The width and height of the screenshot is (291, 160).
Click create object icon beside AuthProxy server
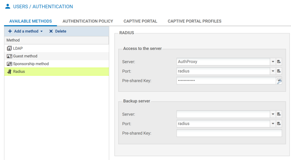click(x=279, y=62)
